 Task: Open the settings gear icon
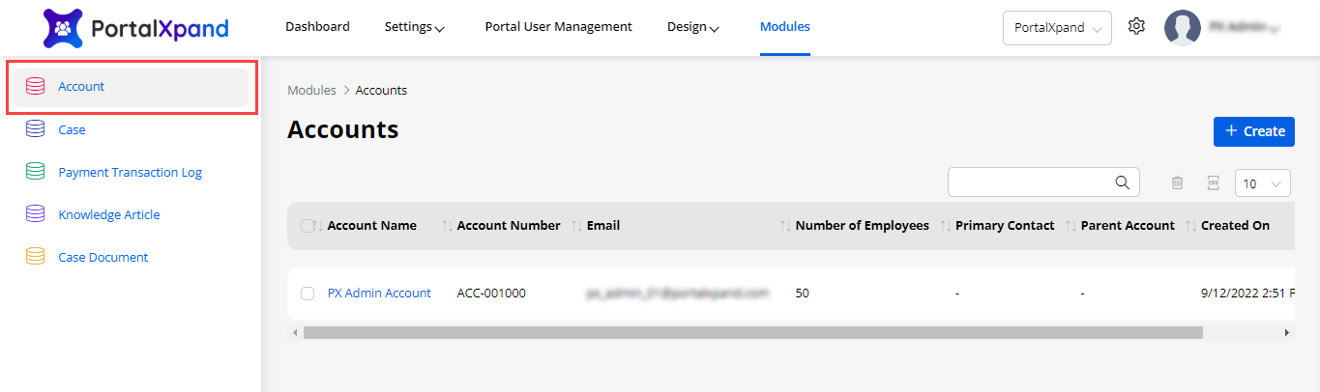coord(1136,27)
